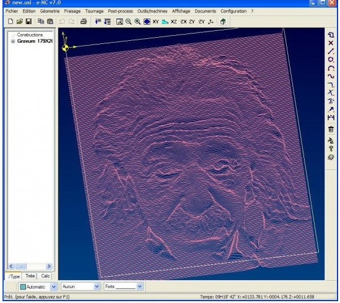Select the spline curve tool
Screen dimensions: 340x303
click(331, 76)
